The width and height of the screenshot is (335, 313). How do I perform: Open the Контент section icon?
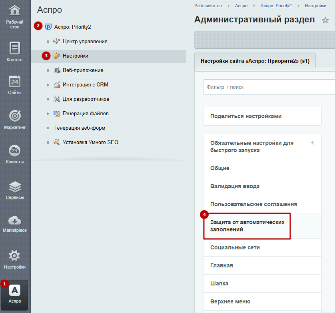coord(14,48)
